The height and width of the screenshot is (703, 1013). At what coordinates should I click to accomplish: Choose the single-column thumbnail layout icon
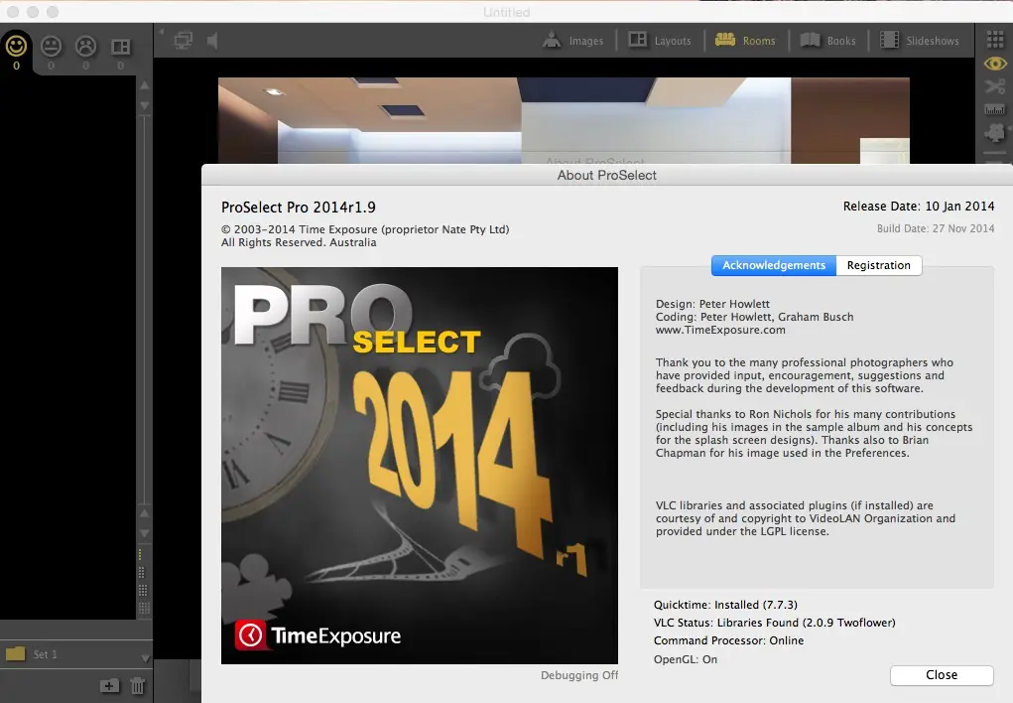click(140, 555)
